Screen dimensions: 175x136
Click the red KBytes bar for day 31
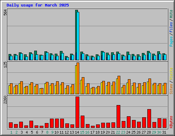(x=164, y=123)
